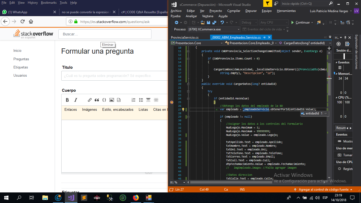Viewport: 361px width, 203px height.
Task: Click Agregar al control de código fuente
Action: coord(323,190)
